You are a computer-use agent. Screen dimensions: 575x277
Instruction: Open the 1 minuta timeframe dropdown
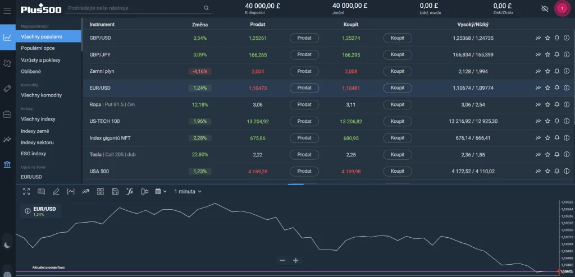pyautogui.click(x=188, y=191)
